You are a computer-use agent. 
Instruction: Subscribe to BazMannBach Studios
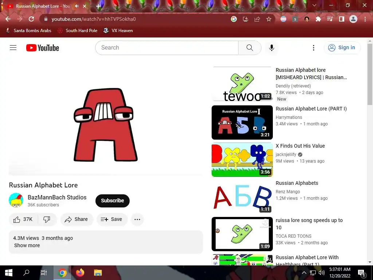pos(113,201)
